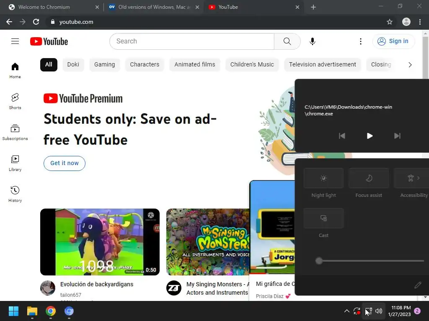Viewport: 429px width, 321px height.
Task: Open a new browser tab
Action: coord(313,7)
